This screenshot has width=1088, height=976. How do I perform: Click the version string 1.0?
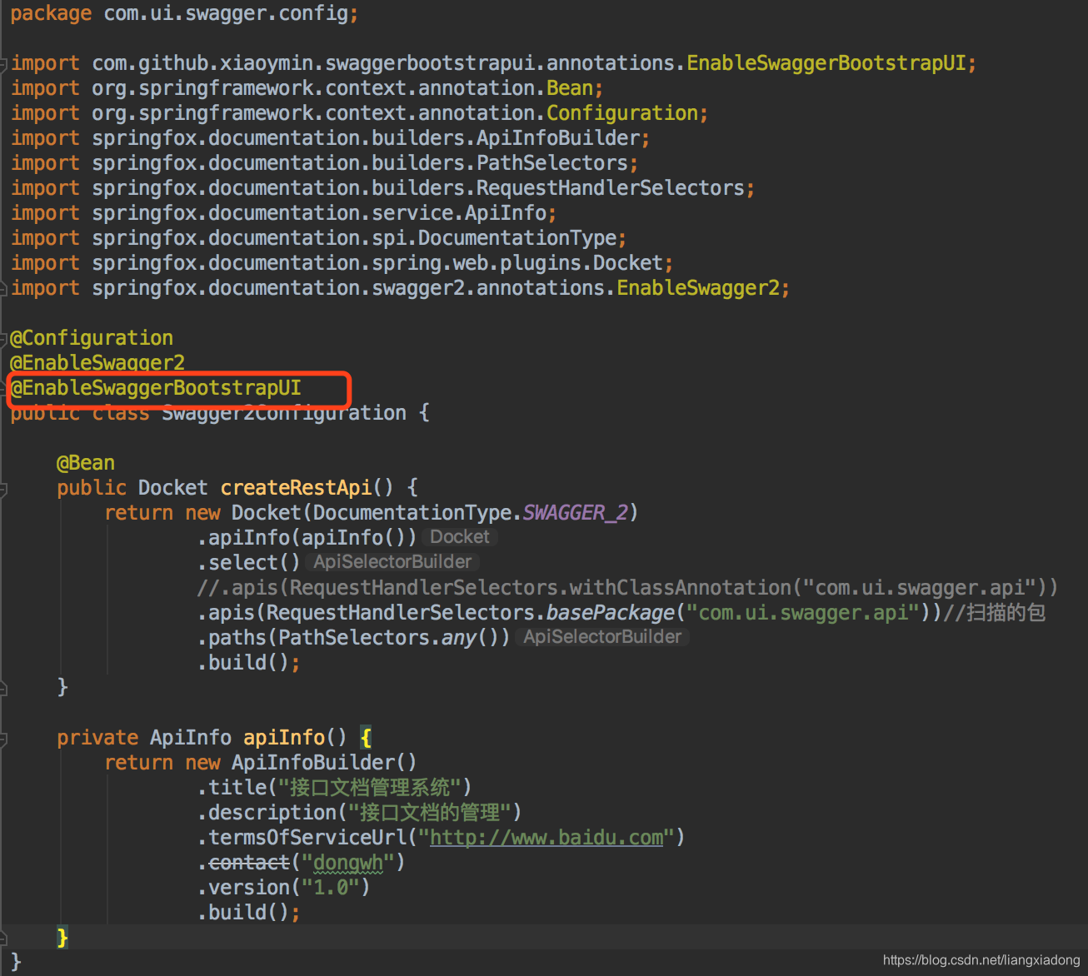tap(332, 887)
